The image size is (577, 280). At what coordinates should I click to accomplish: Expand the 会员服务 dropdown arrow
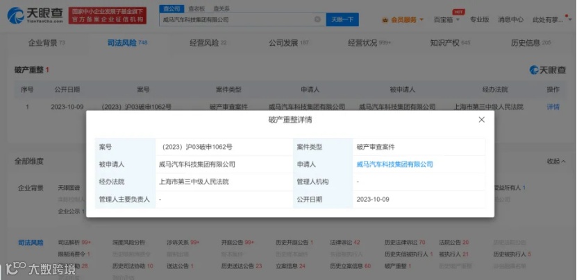click(421, 19)
